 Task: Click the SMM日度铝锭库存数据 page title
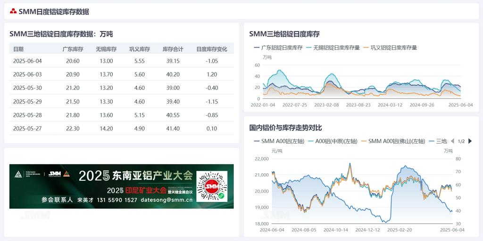[54, 12]
